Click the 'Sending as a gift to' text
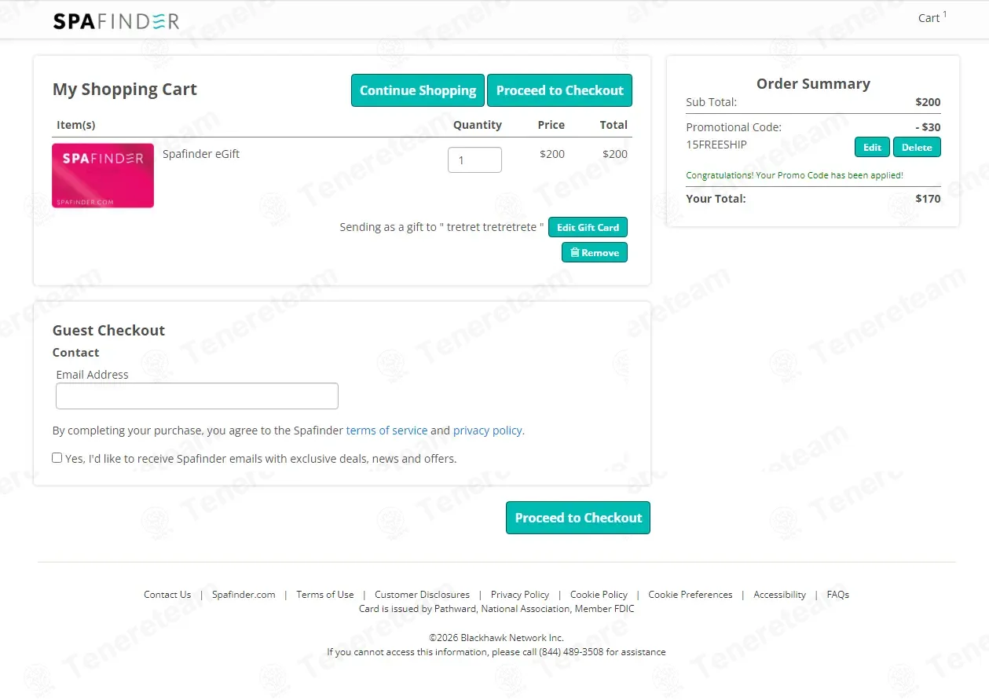The height and width of the screenshot is (700, 989). pyautogui.click(x=441, y=227)
